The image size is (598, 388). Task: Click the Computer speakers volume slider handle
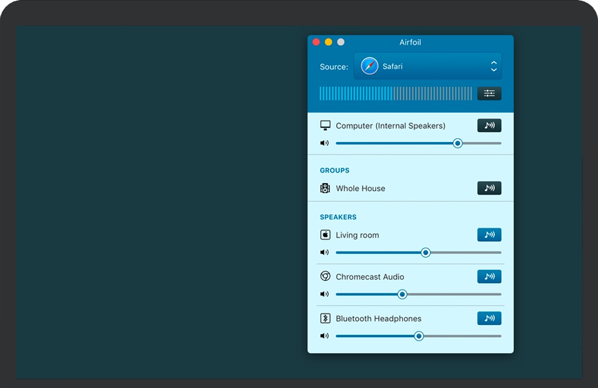(x=458, y=143)
